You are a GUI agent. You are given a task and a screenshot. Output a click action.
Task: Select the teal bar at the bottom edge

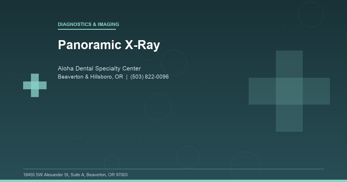tap(173, 181)
